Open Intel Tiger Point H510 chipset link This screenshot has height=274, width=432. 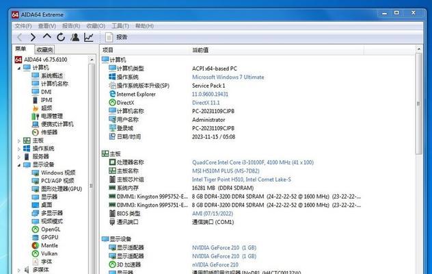(x=241, y=179)
